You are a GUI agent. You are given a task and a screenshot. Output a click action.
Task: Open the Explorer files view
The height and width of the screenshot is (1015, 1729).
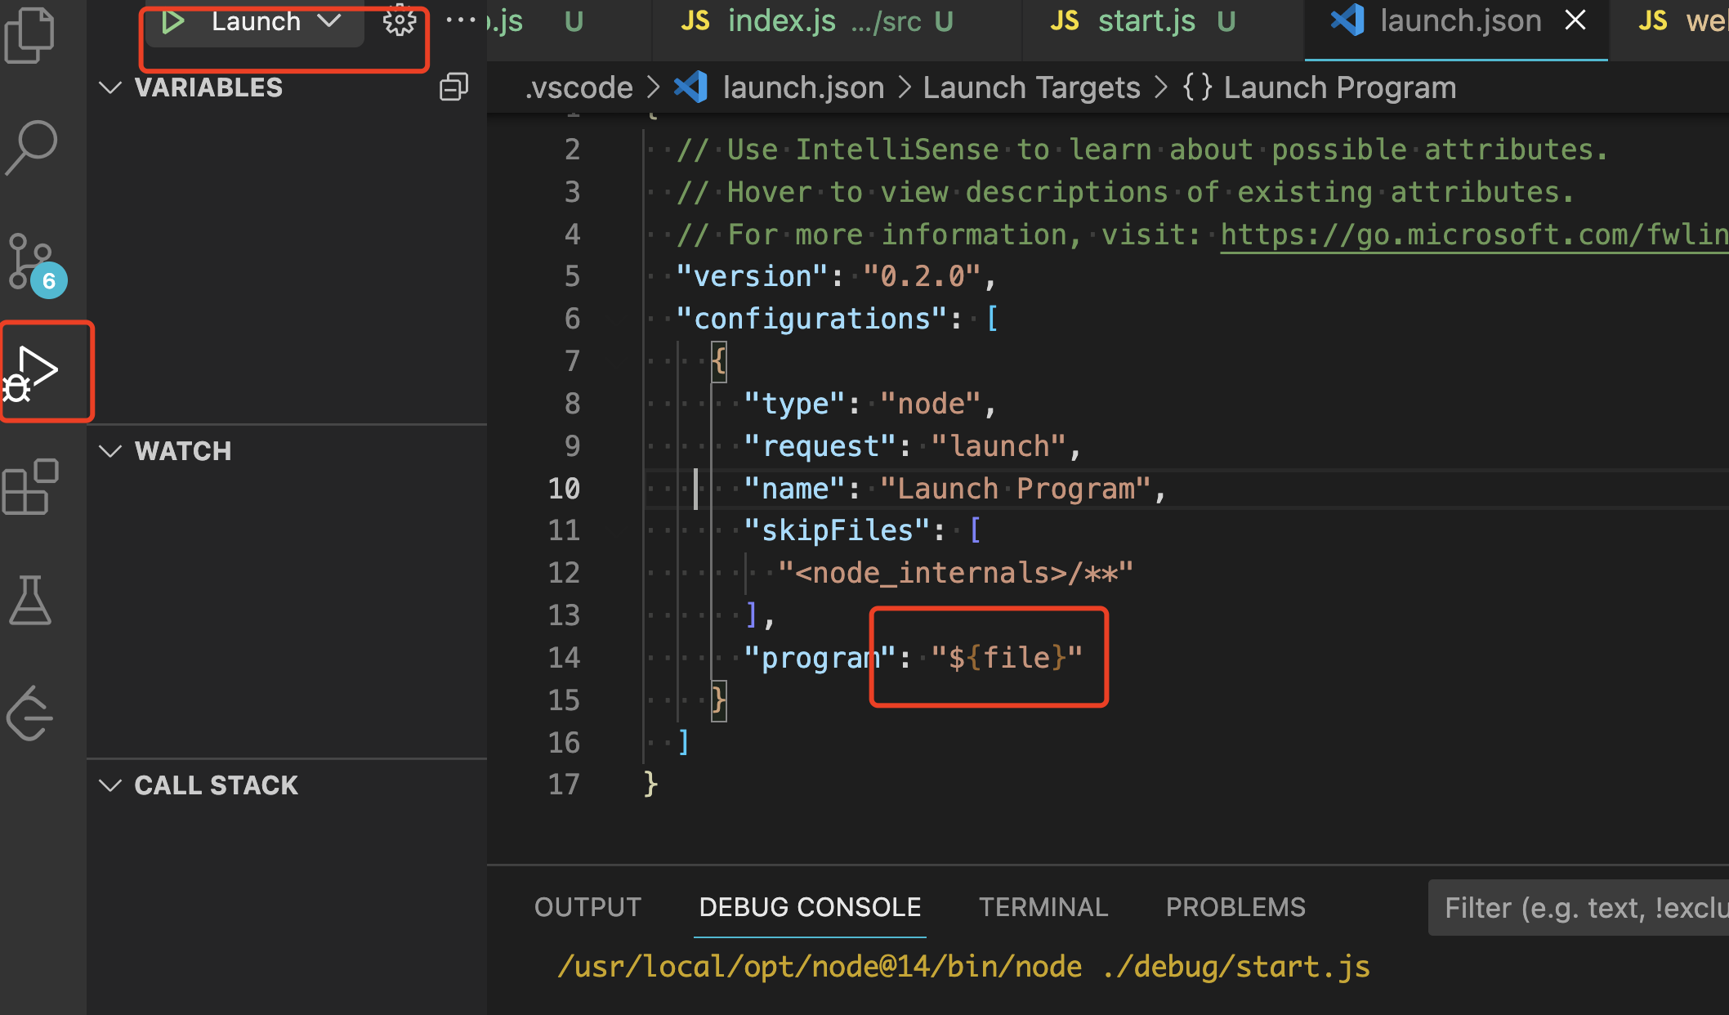[30, 34]
